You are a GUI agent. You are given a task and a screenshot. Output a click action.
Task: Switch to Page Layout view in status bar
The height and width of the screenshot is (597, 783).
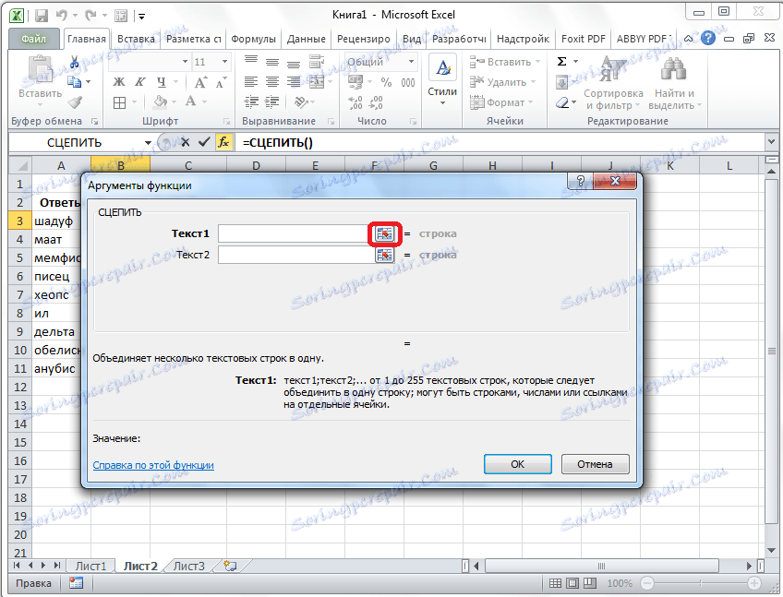tap(572, 583)
